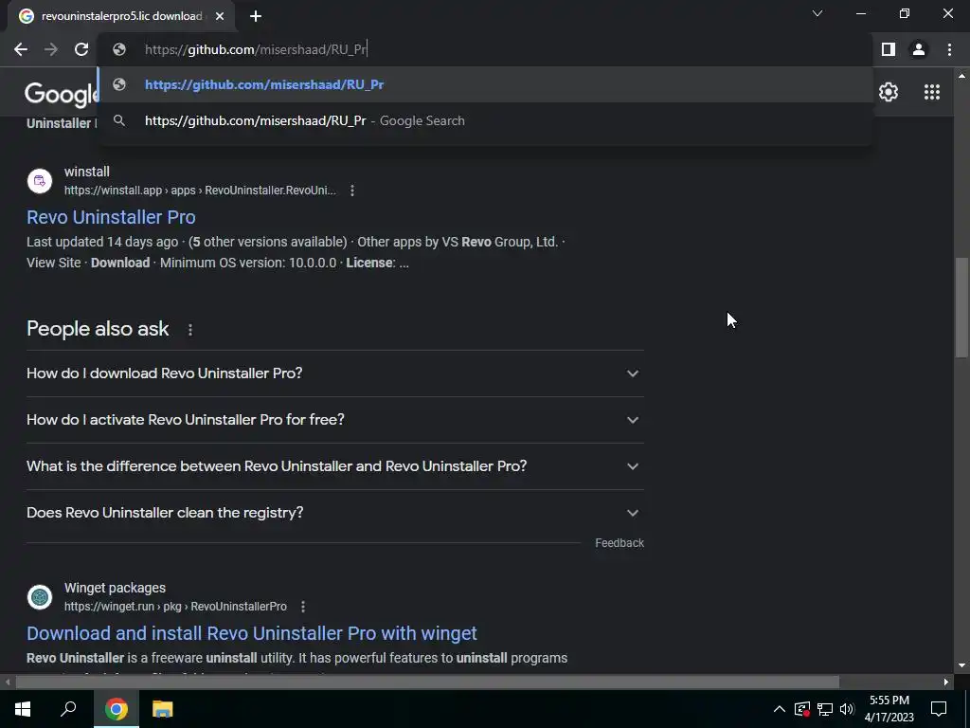Open File Explorer from taskbar
Viewport: 970px width, 728px height.
(162, 709)
